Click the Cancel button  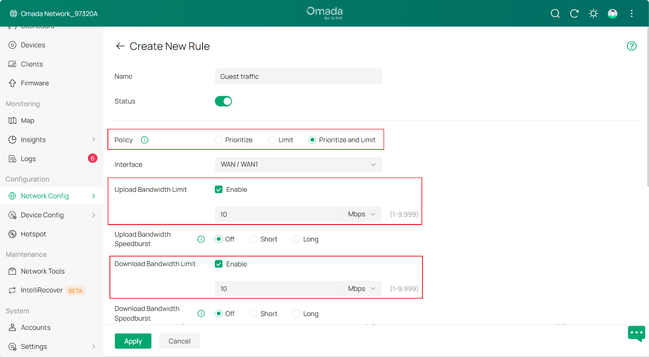(180, 341)
